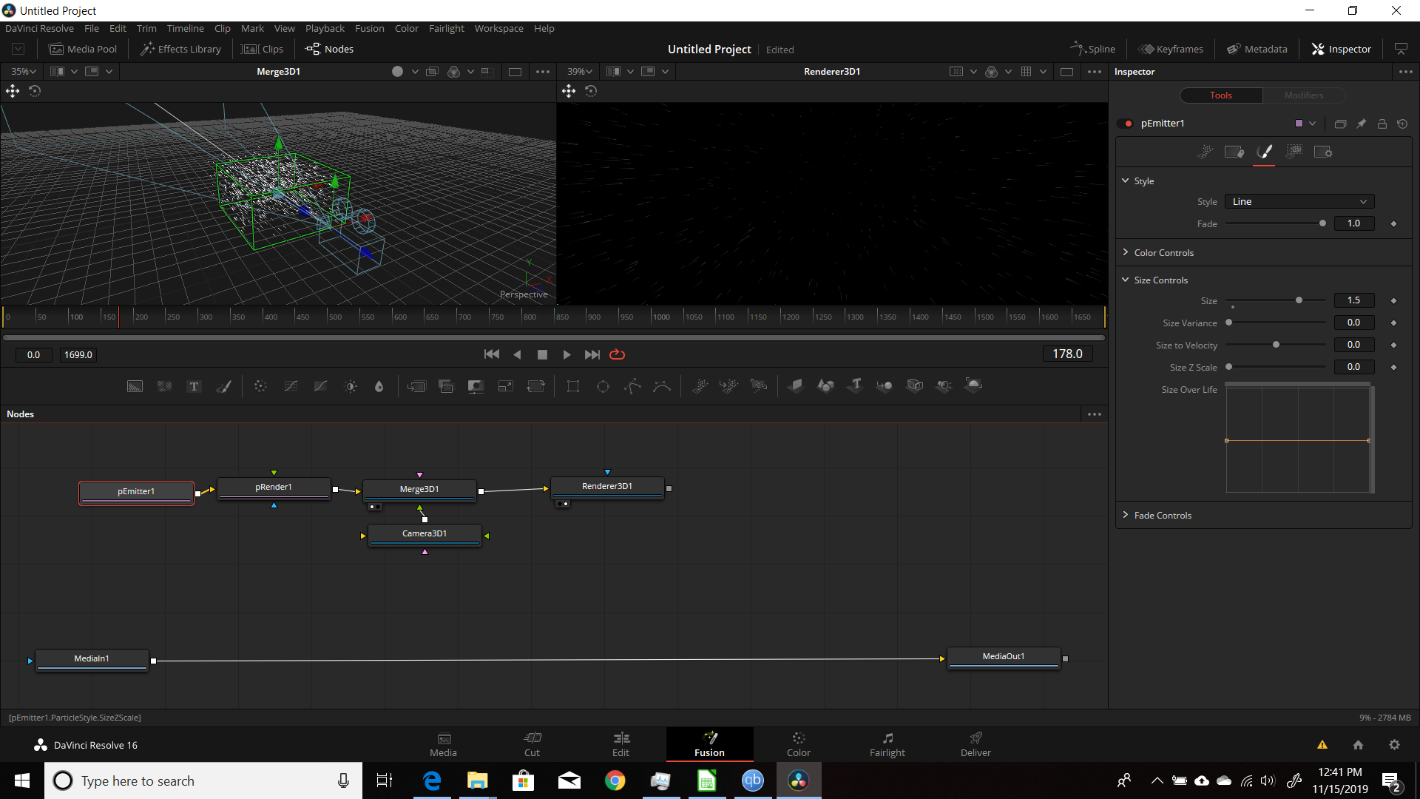Screen dimensions: 1420x799
Task: Adjust the Fade slider
Action: [1276, 223]
